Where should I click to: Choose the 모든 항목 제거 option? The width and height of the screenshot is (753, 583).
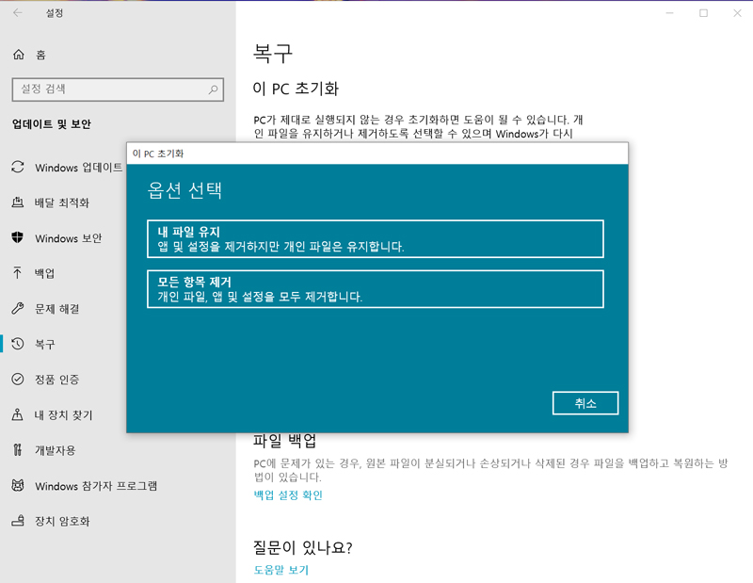(376, 289)
